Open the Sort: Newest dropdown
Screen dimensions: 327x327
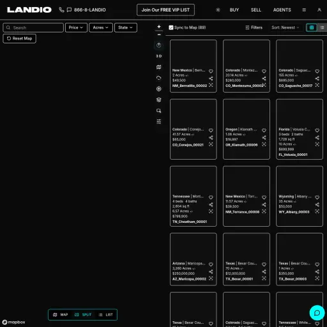point(285,27)
